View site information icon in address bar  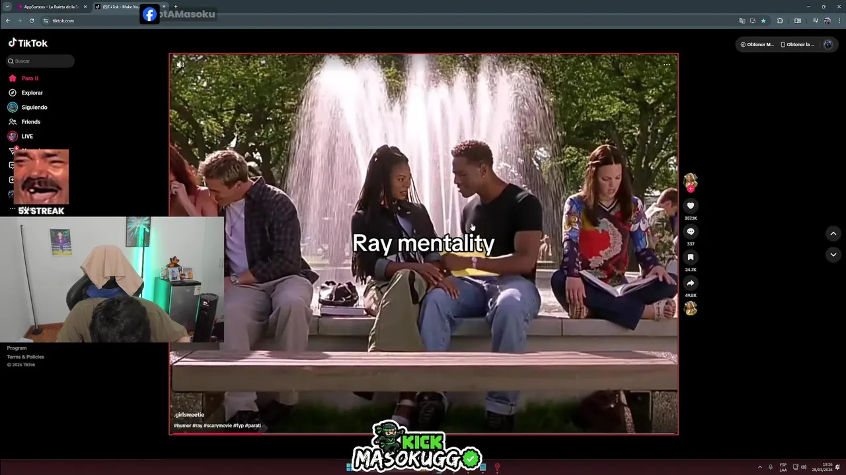point(46,20)
